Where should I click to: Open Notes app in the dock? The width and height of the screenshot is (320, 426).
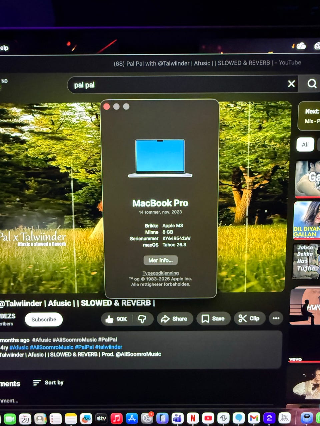pos(71,419)
